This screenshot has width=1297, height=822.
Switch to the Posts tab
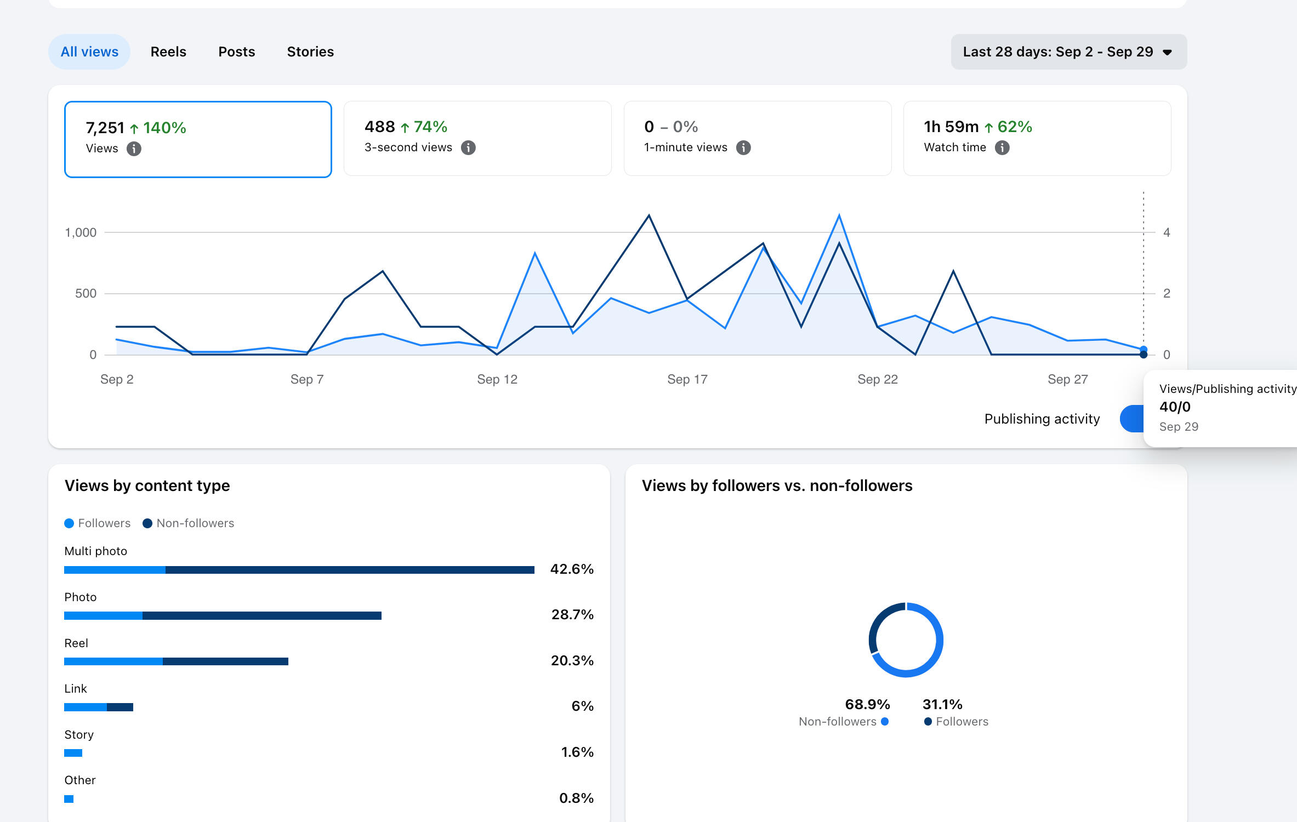pyautogui.click(x=237, y=52)
